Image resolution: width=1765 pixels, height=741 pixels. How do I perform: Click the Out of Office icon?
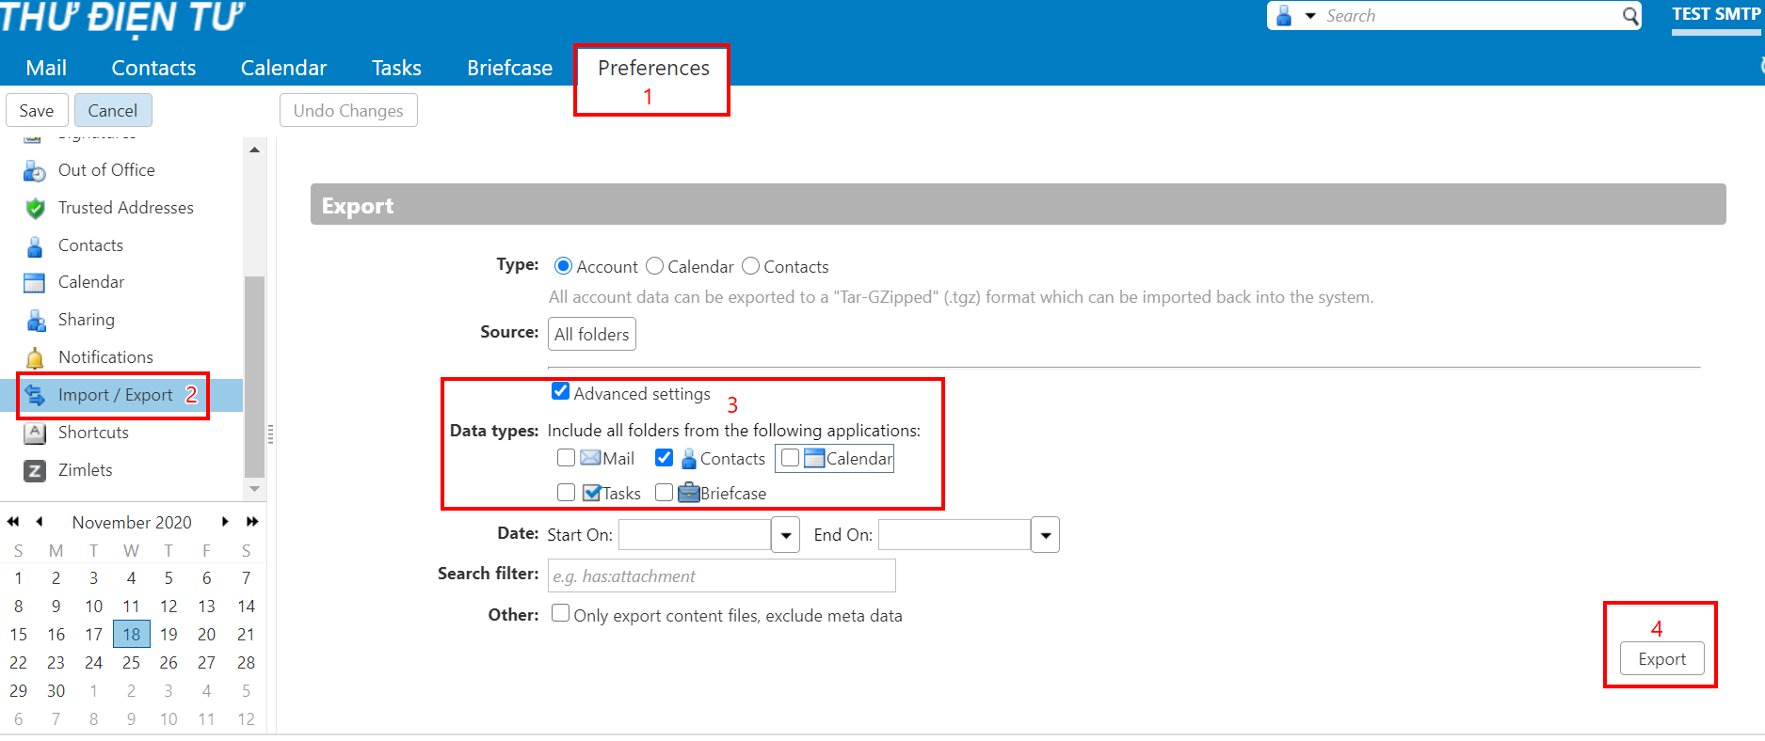tap(35, 171)
